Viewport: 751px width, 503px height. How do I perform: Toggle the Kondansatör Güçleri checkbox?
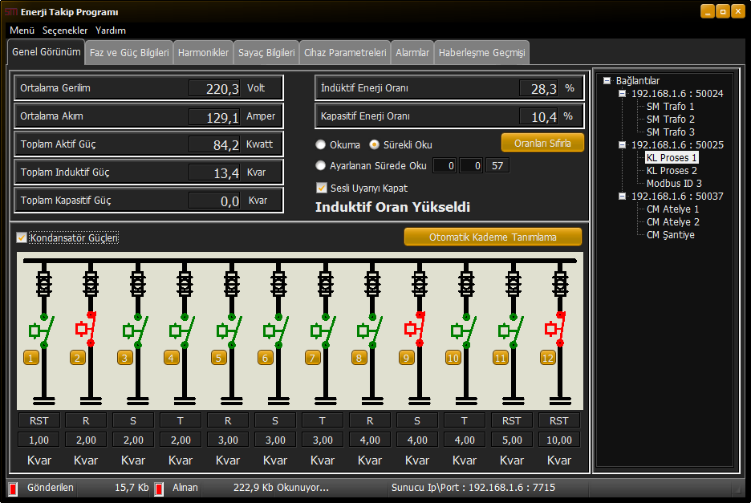tap(22, 237)
